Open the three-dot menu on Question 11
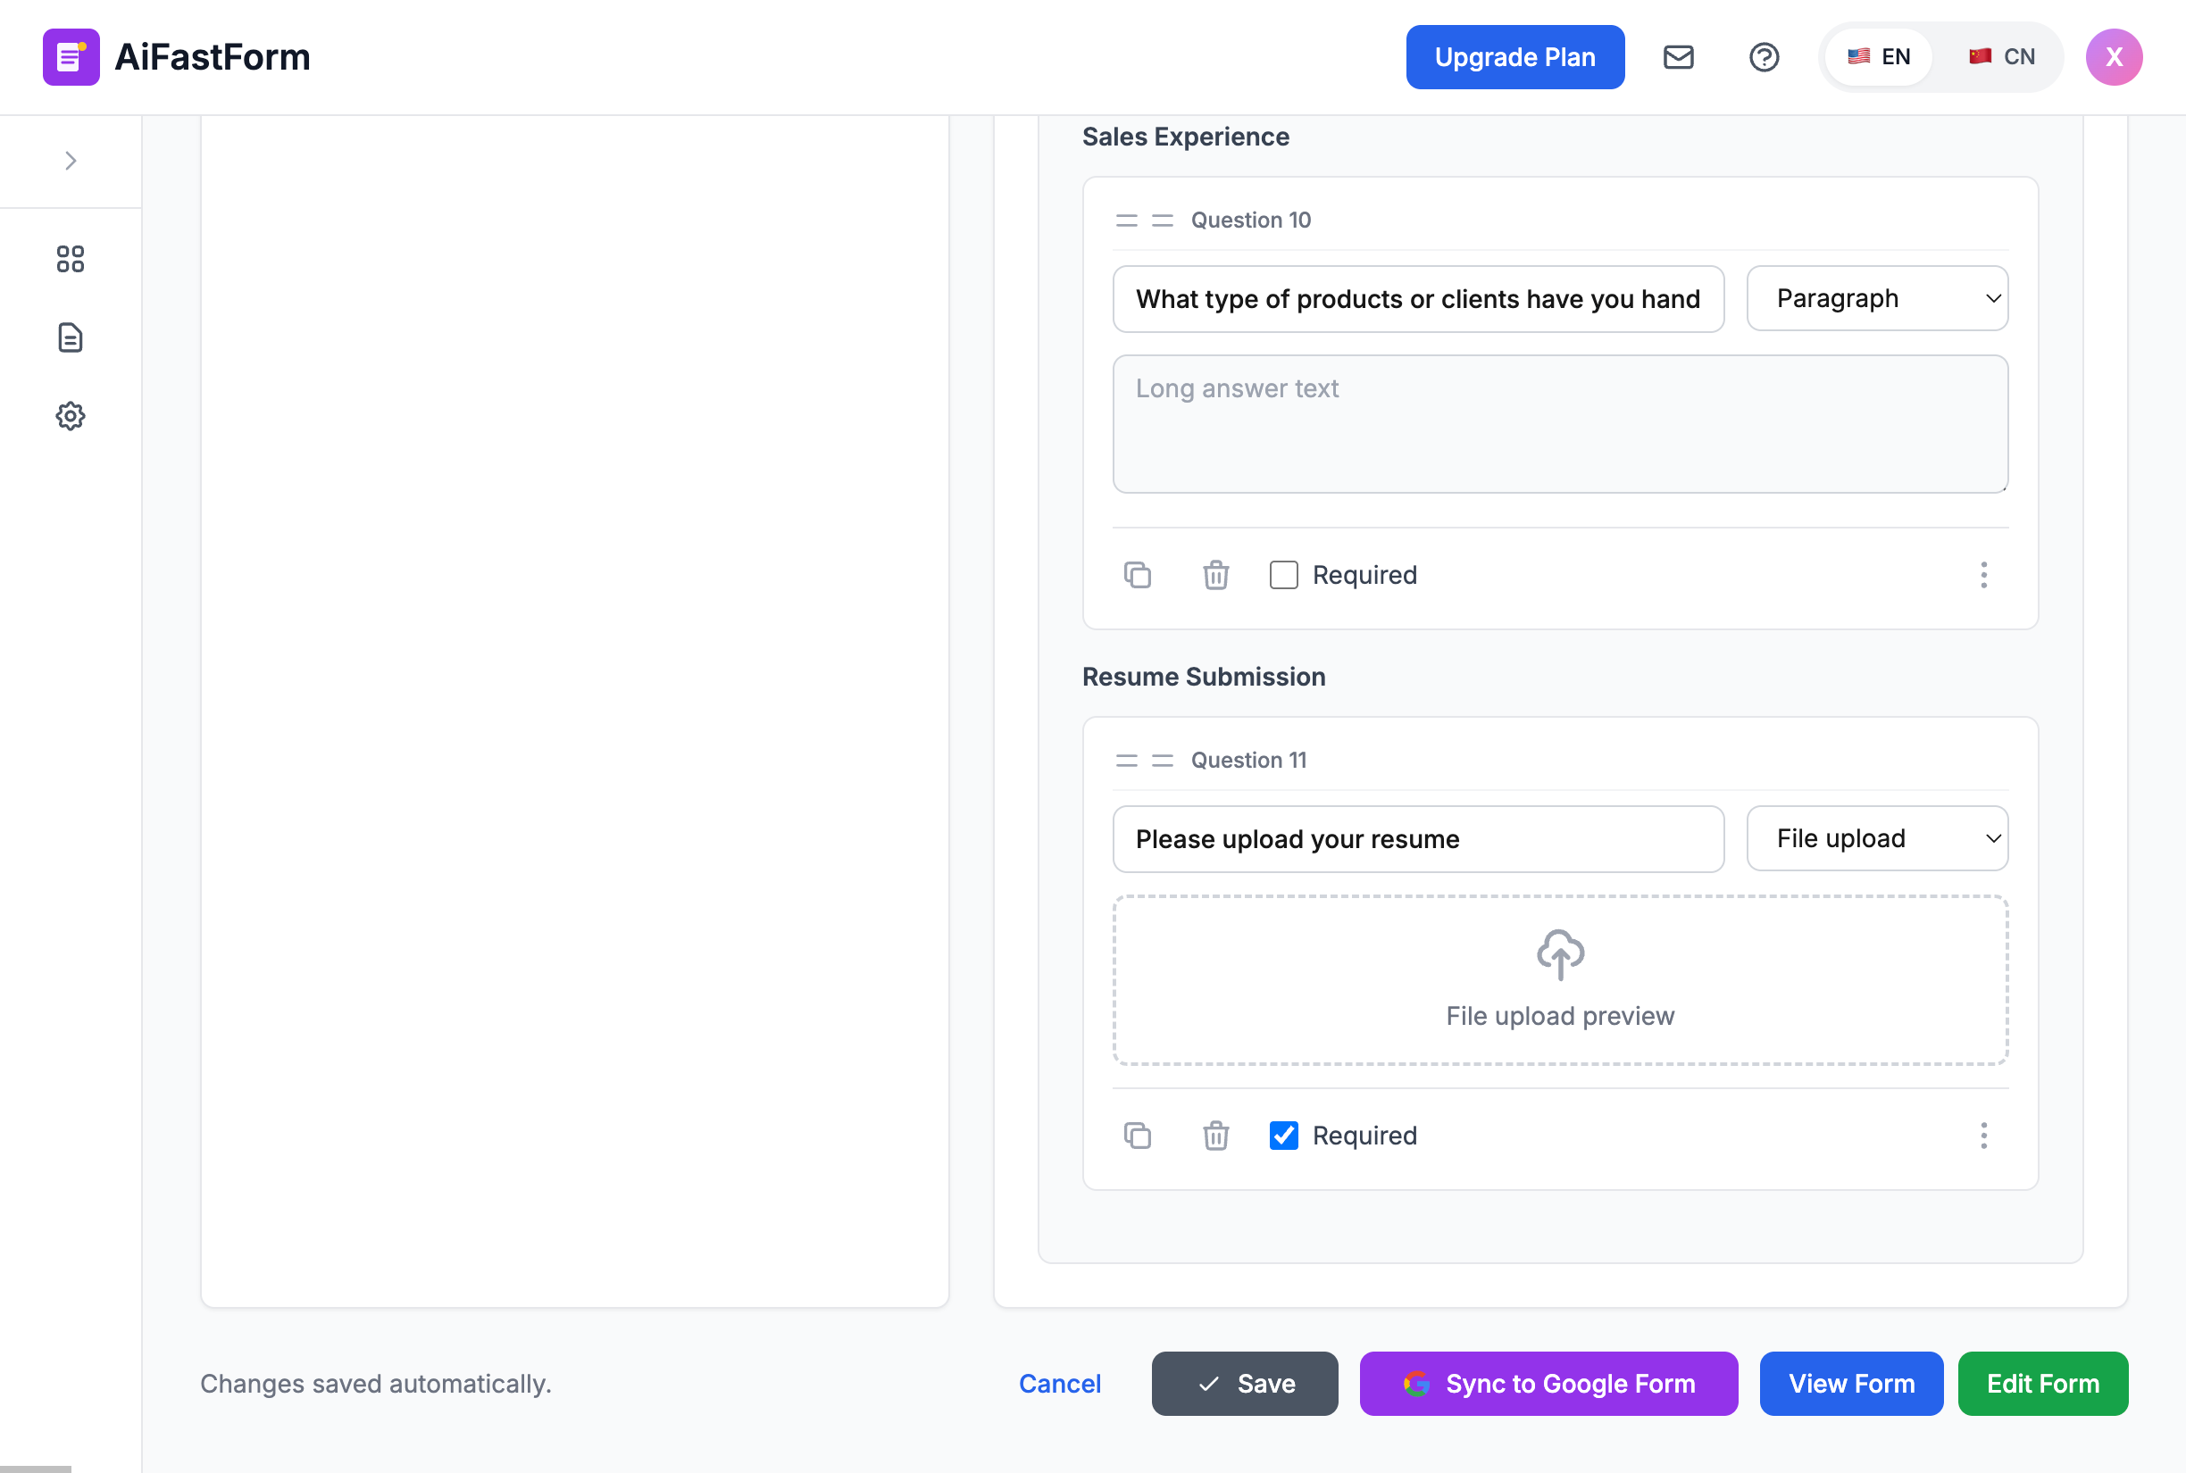The image size is (2186, 1473). coord(1983,1136)
